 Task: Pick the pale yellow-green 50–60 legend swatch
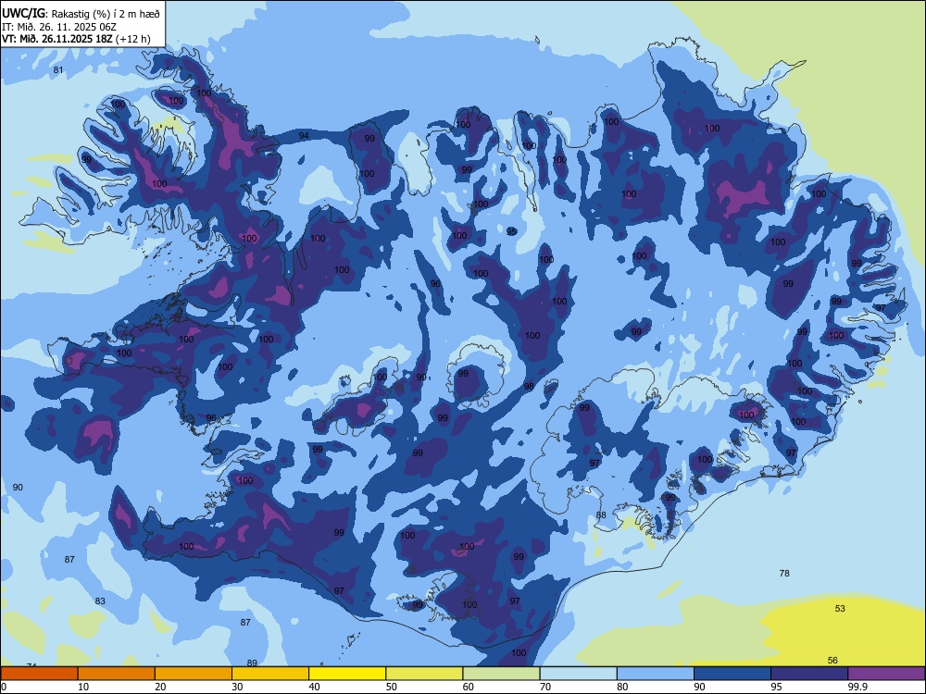tap(424, 674)
